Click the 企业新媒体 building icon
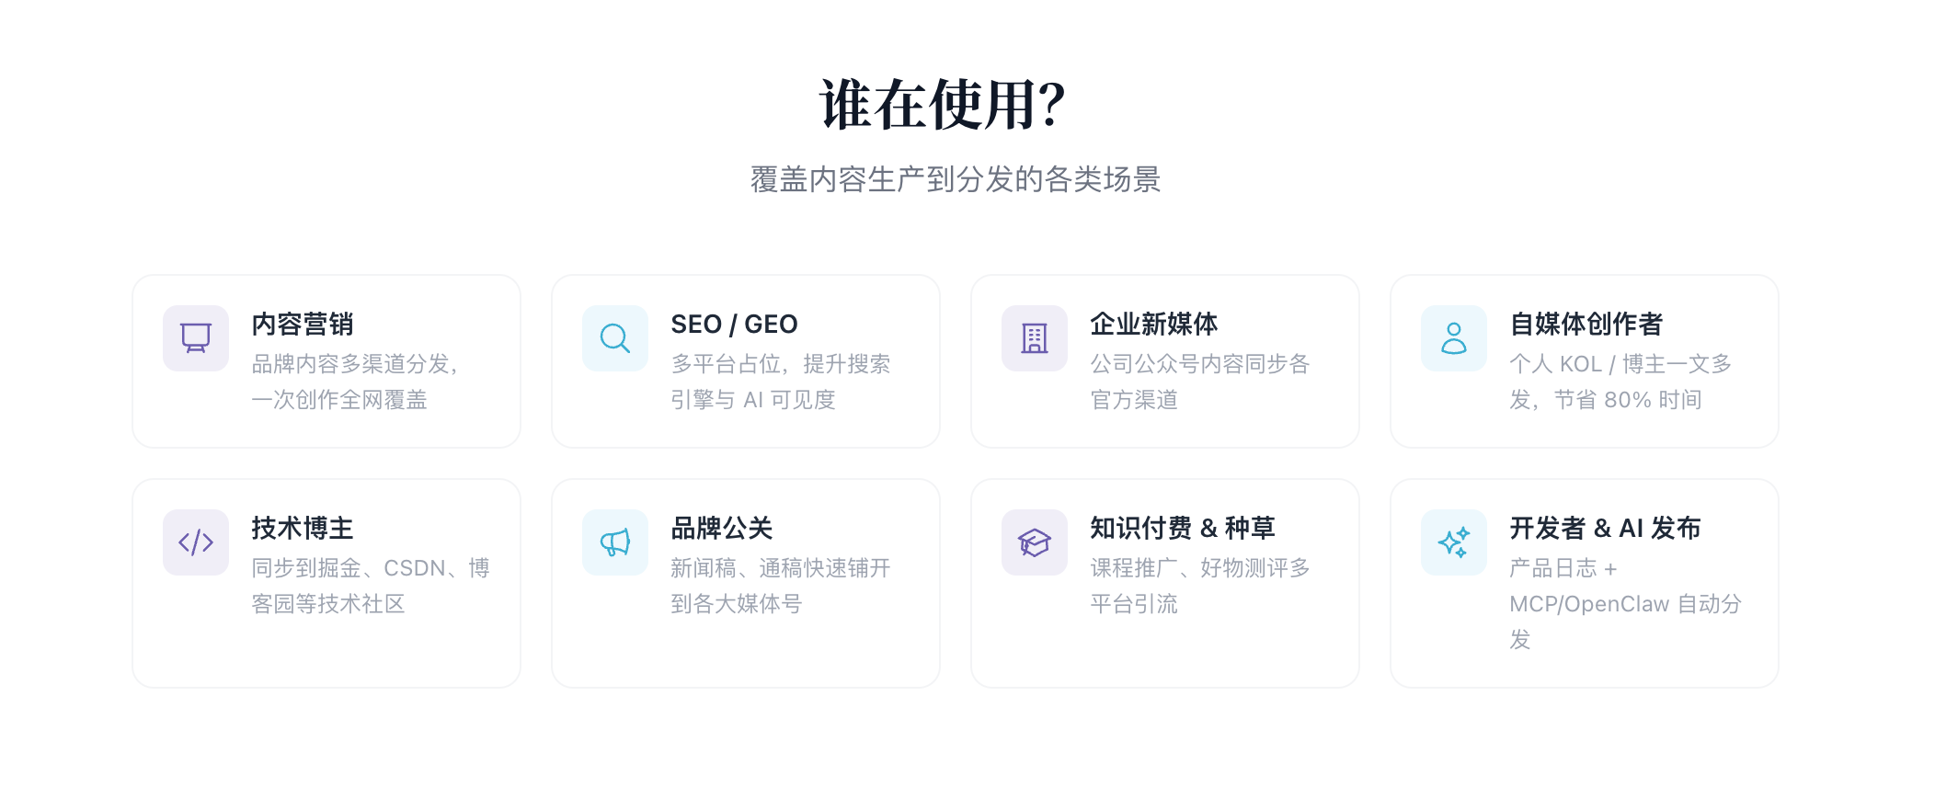The image size is (1935, 787). [1034, 338]
